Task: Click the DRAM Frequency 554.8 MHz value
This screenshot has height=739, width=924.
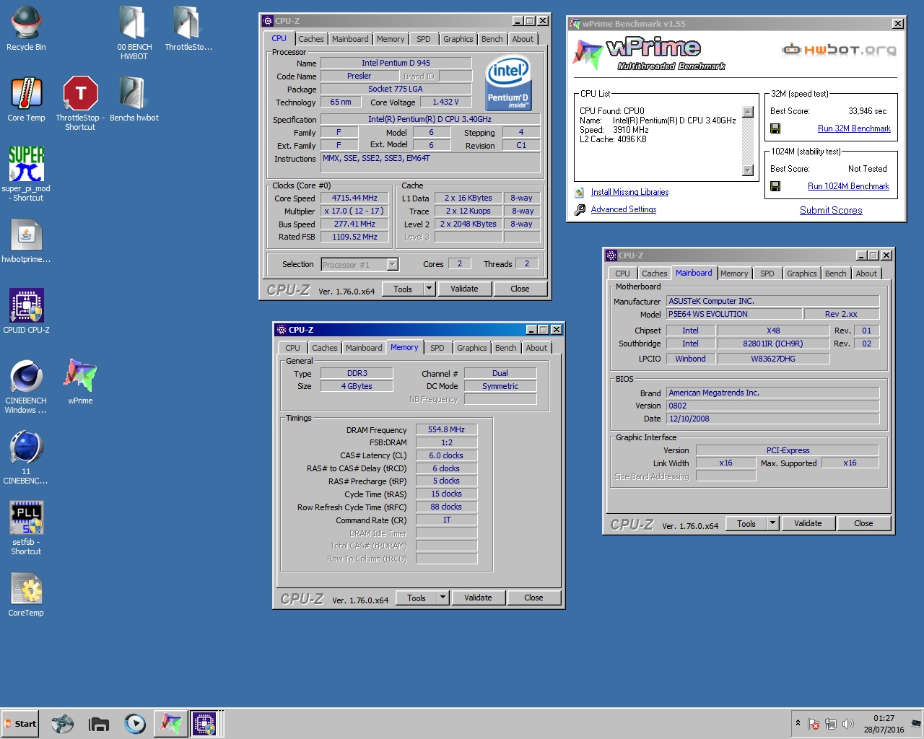Action: [x=446, y=429]
